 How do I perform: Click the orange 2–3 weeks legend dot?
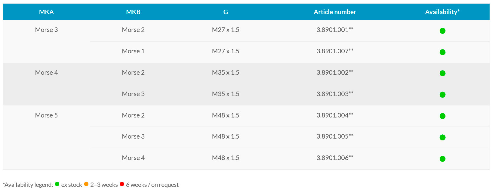pyautogui.click(x=86, y=184)
